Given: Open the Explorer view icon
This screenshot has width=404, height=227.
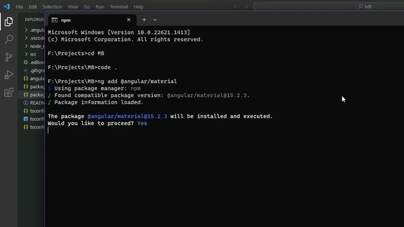Looking at the screenshot, I should pyautogui.click(x=8, y=21).
